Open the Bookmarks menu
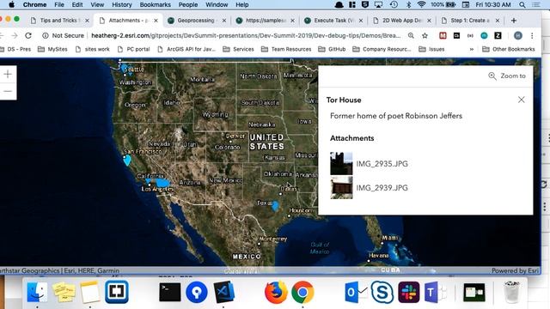Screen dimensions: 550x309 (x=155, y=4)
